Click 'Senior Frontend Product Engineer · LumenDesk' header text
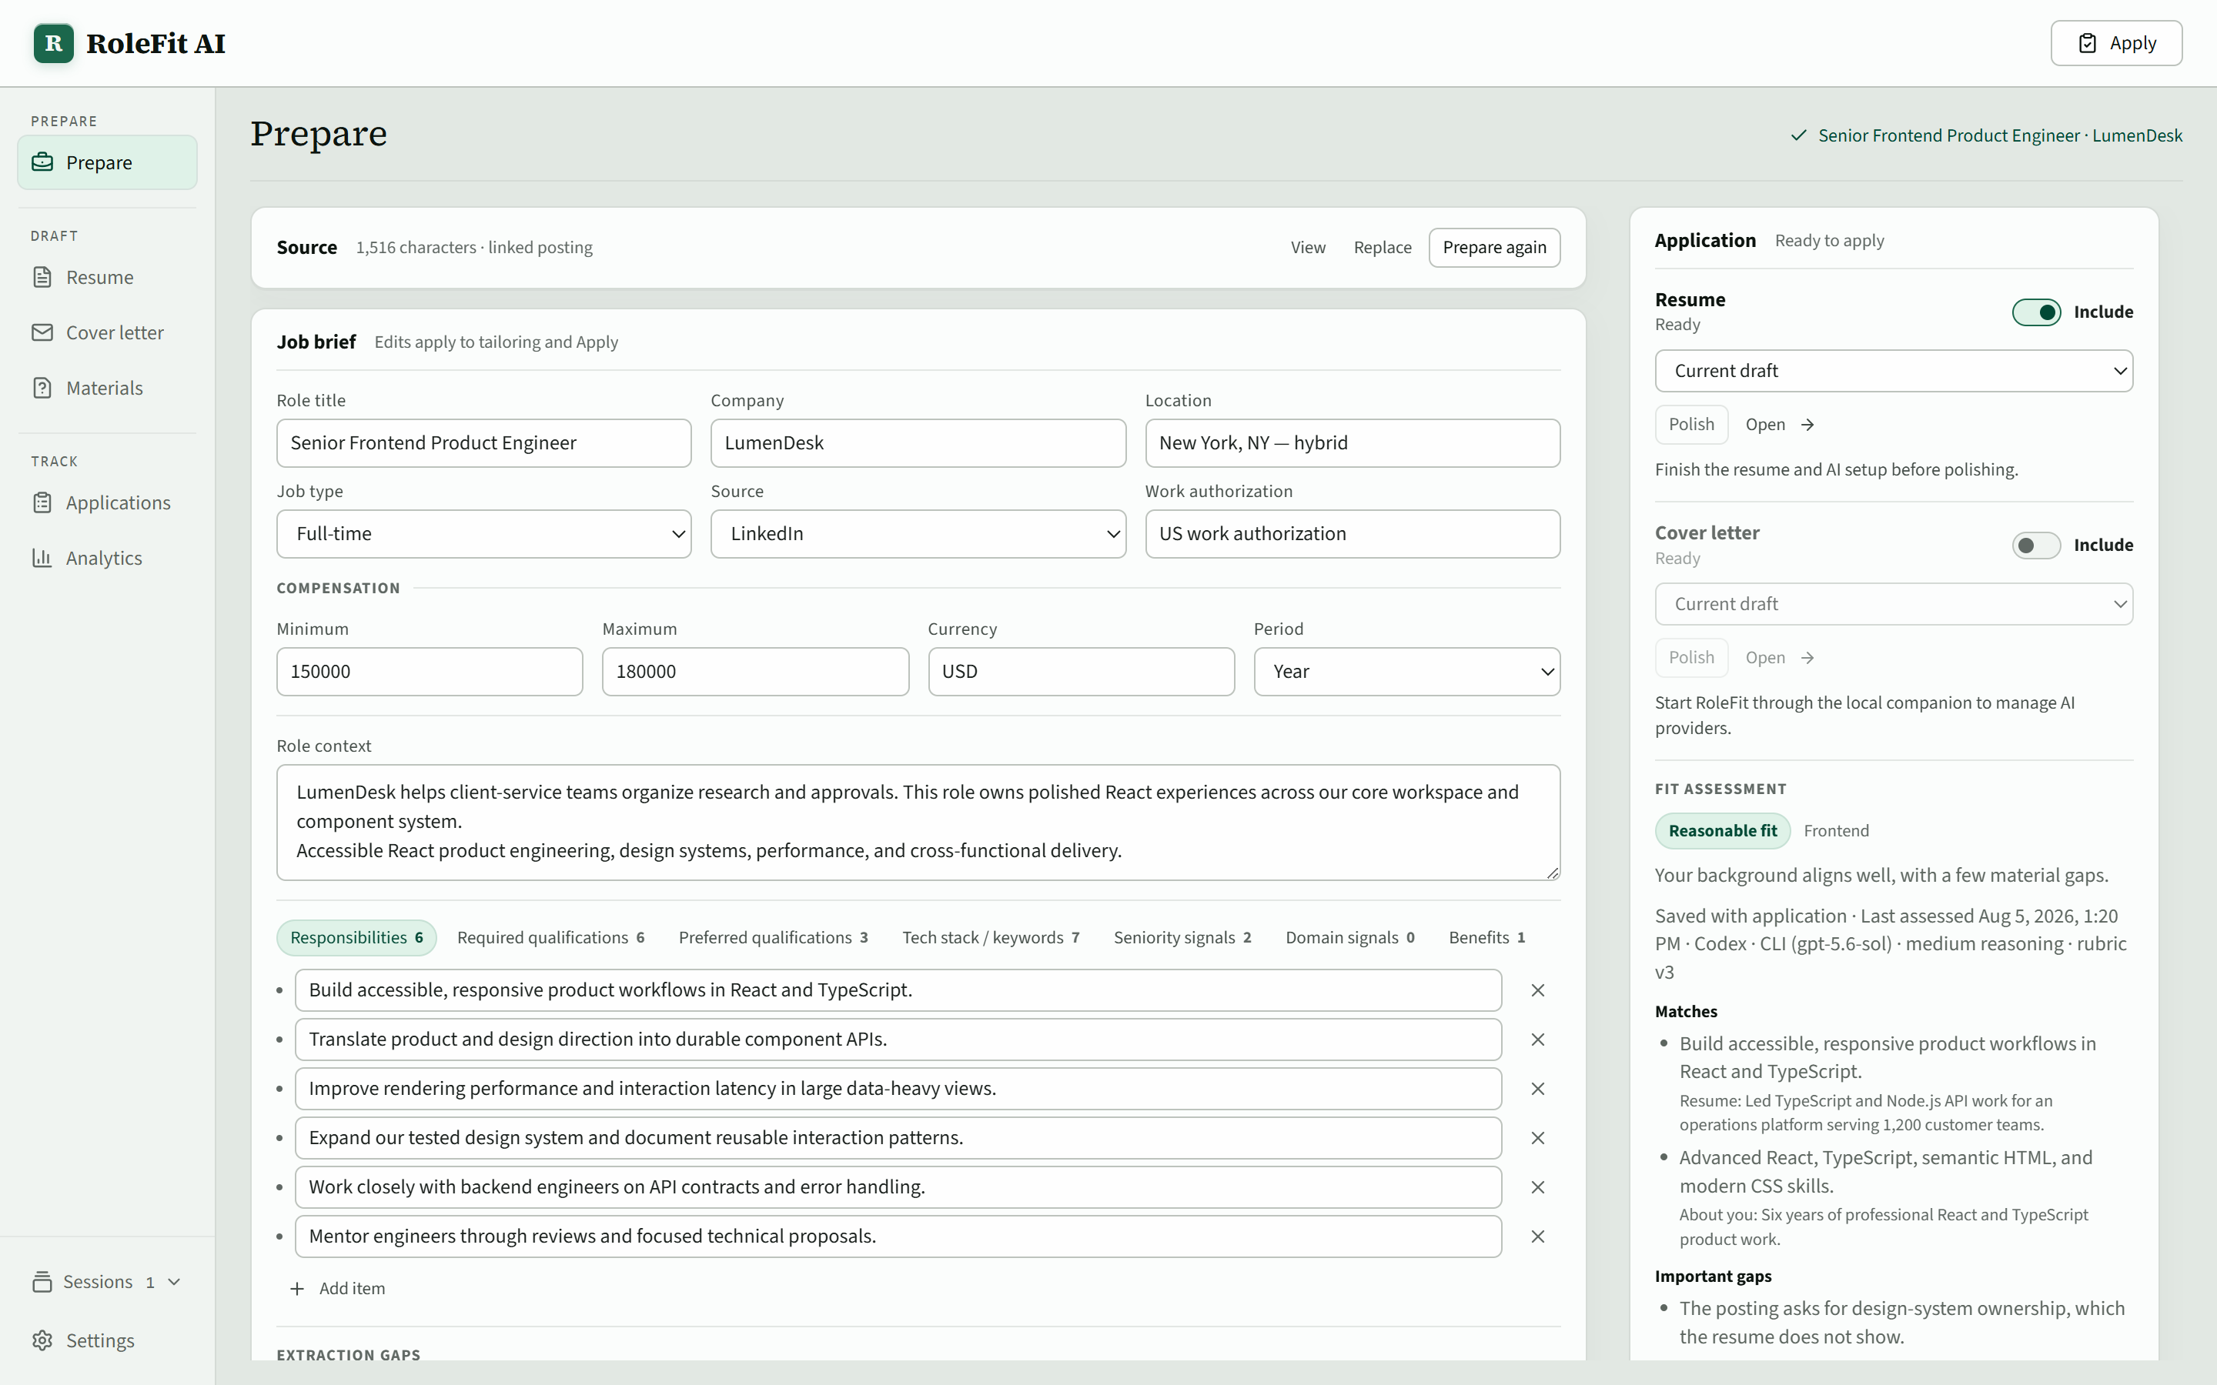 [2000, 135]
